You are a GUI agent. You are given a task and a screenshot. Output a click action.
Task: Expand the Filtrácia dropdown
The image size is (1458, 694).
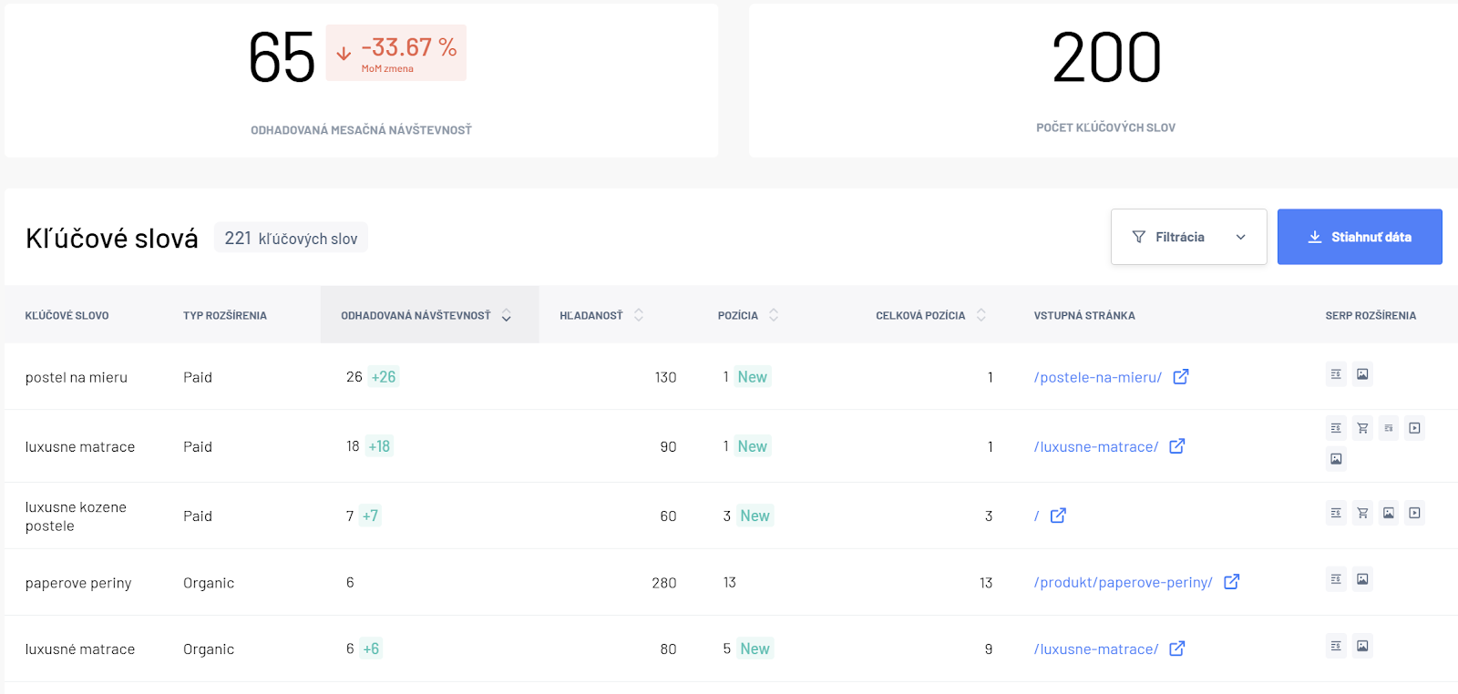pyautogui.click(x=1188, y=237)
